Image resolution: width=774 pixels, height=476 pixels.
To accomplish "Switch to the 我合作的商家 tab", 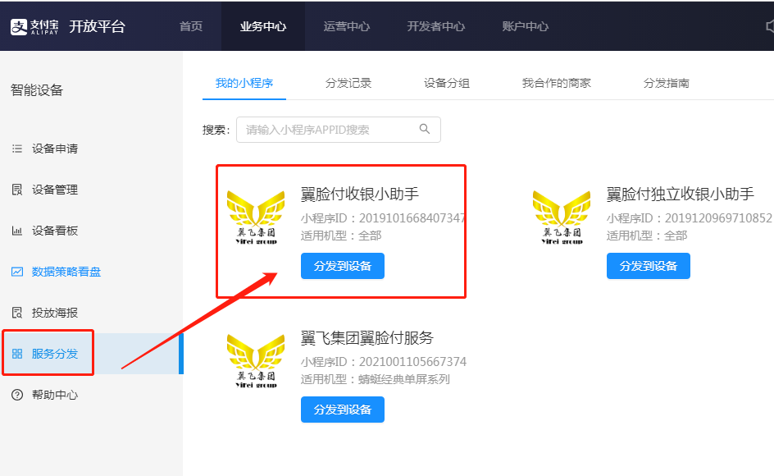I will (557, 83).
